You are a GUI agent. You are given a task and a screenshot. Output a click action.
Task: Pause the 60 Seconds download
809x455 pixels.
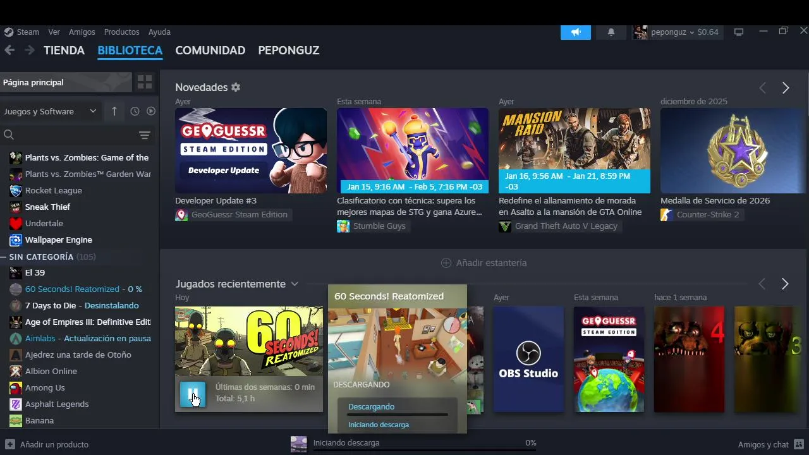193,394
